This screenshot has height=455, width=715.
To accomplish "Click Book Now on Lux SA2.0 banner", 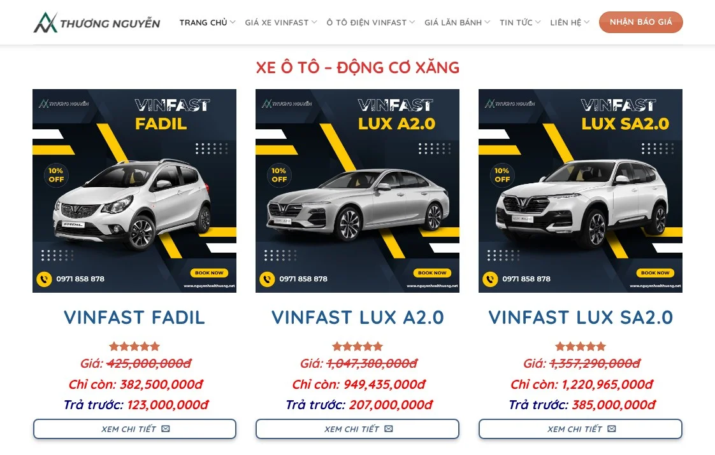I will coord(655,273).
